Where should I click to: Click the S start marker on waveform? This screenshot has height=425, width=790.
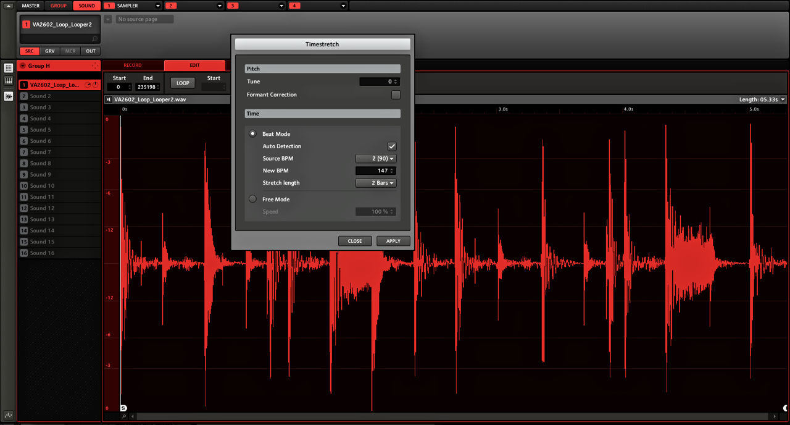point(123,408)
